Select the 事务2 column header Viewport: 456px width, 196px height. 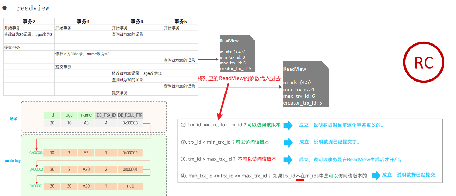point(29,22)
